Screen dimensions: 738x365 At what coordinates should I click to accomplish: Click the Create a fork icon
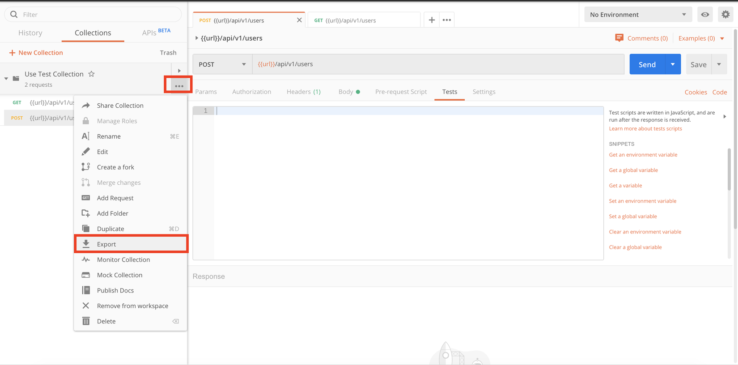click(86, 167)
